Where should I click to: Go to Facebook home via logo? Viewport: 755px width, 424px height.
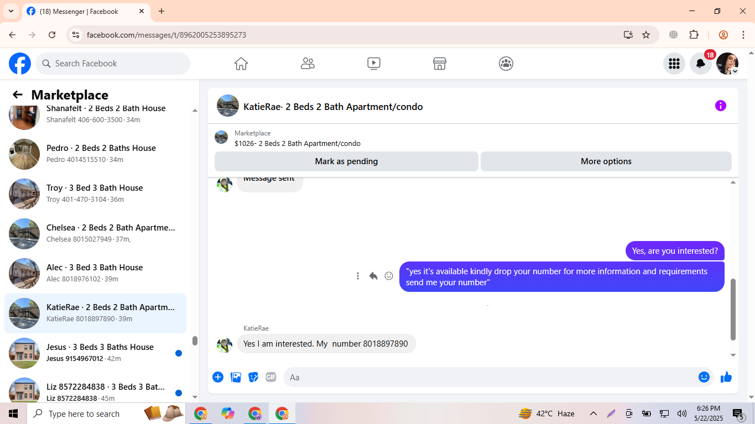20,64
